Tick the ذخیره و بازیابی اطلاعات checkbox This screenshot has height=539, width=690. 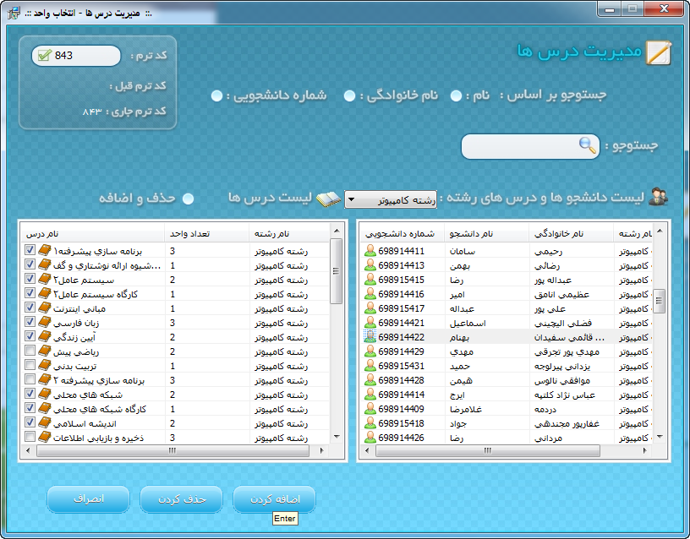point(30,438)
